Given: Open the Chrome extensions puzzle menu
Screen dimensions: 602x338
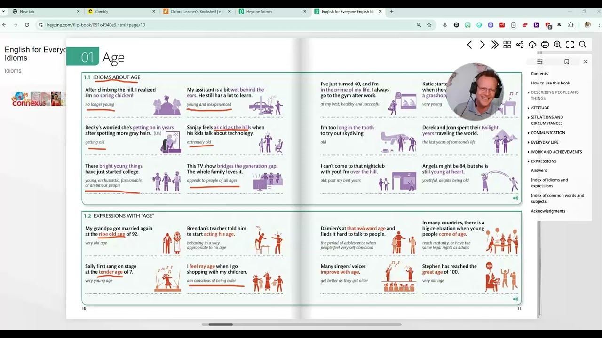Looking at the screenshot, I should pyautogui.click(x=570, y=25).
